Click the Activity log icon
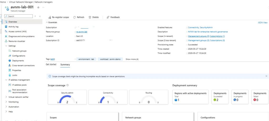 coord(6,27)
